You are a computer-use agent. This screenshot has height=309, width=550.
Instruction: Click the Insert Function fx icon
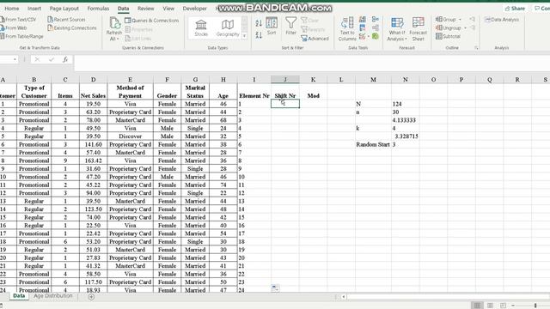[x=65, y=60]
